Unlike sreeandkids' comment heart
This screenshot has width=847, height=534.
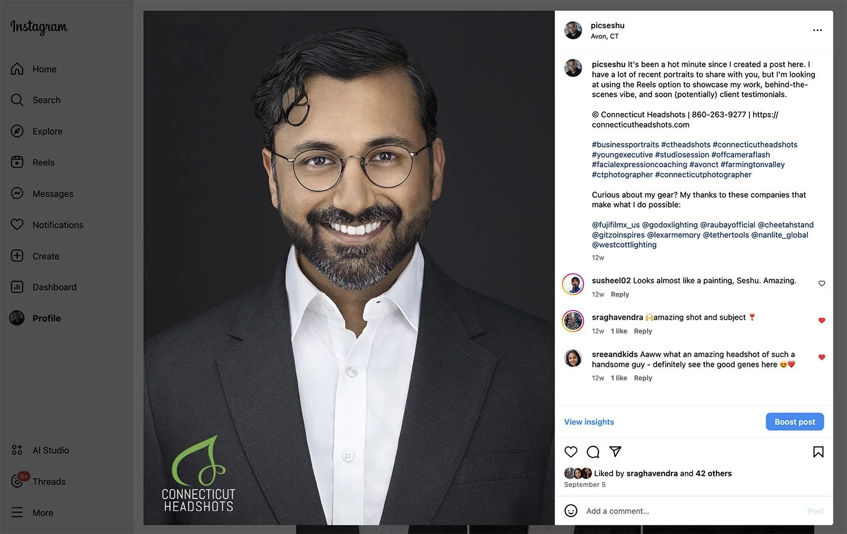click(x=822, y=357)
